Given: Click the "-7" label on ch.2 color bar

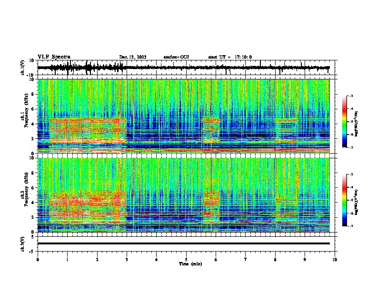Looking at the screenshot, I should 351,226.
